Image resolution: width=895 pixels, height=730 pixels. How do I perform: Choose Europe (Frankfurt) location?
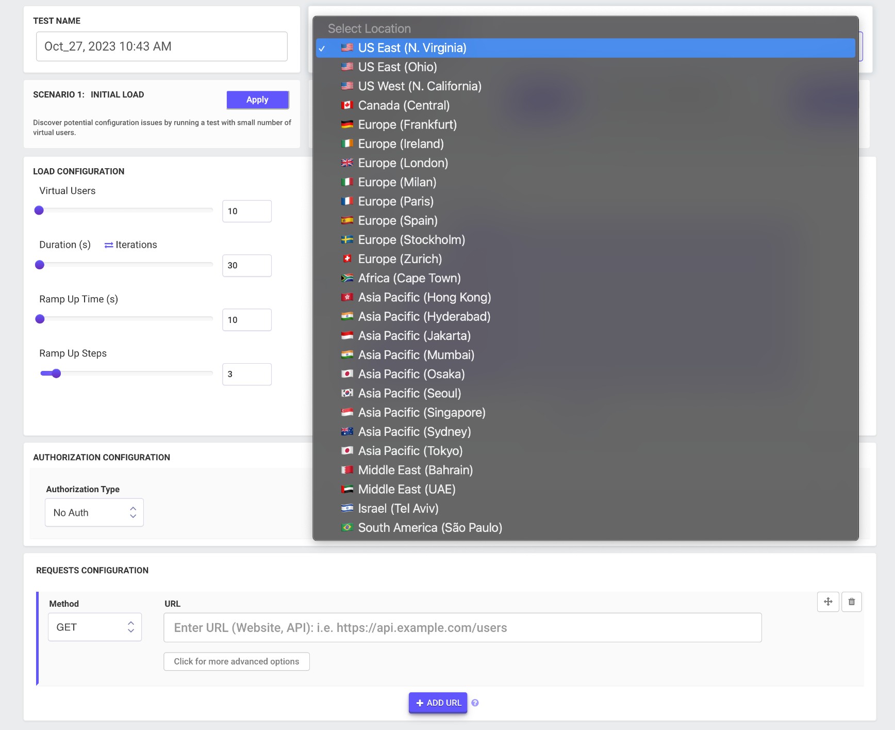coord(585,124)
